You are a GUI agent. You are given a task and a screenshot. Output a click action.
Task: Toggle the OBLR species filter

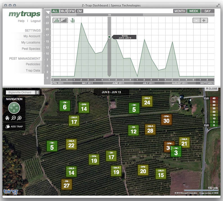click(63, 11)
